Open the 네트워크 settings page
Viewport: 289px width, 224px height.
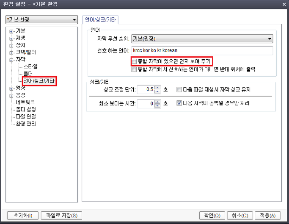tap(25, 102)
